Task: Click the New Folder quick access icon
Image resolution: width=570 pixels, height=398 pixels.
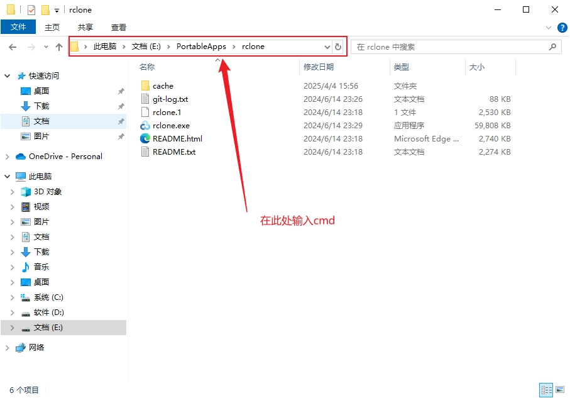Action: click(x=45, y=10)
